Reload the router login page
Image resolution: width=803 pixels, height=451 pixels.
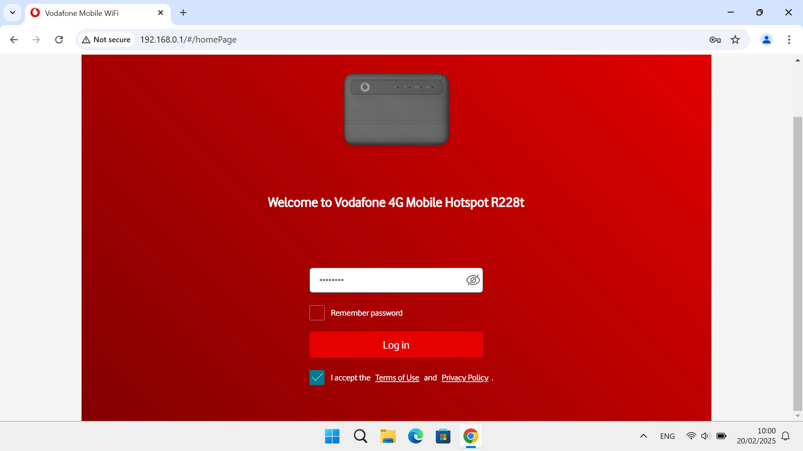59,40
